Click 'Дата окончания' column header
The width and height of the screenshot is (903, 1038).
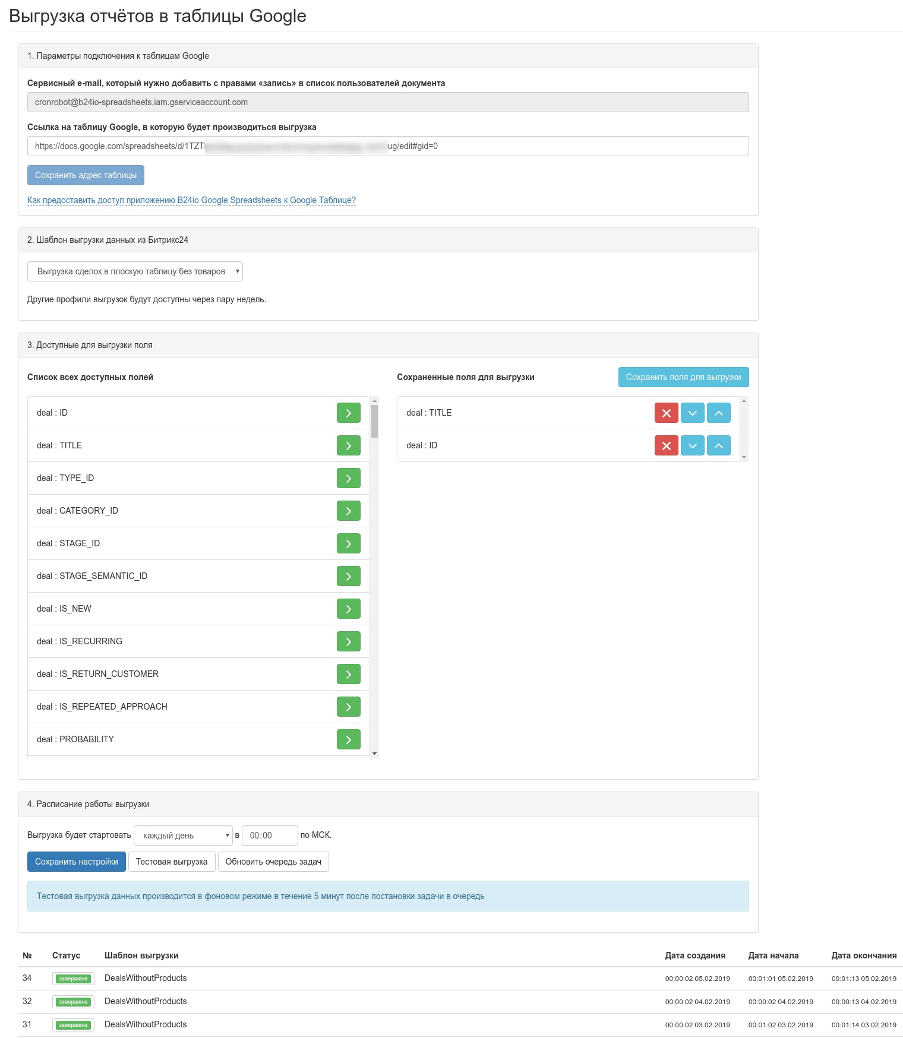[864, 955]
